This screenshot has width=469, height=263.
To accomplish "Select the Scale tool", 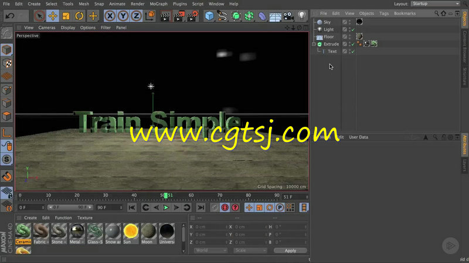I will [x=66, y=16].
